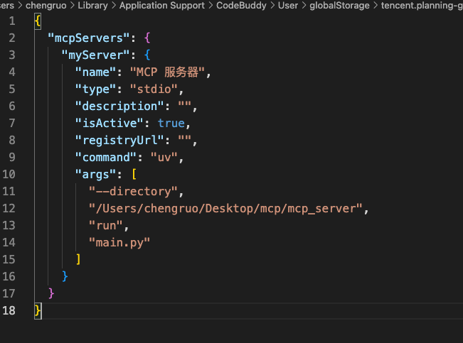Open the chengruo breadcrumb segment

click(46, 5)
